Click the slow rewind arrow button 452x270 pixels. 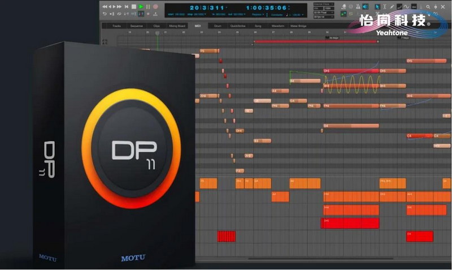pyautogui.click(x=110, y=7)
